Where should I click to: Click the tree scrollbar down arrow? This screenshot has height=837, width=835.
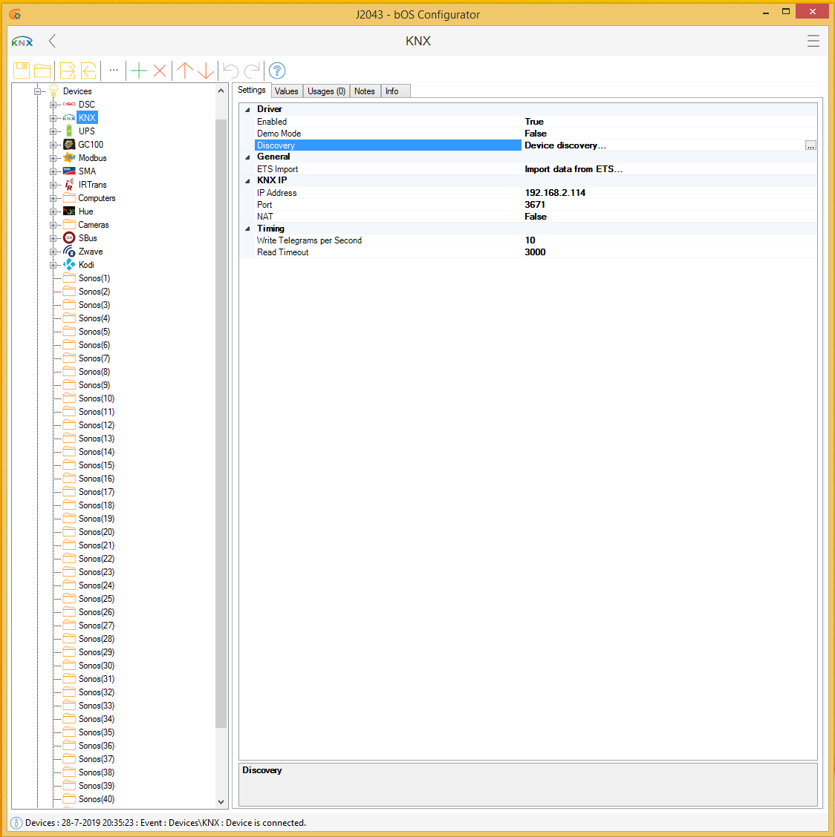click(221, 801)
